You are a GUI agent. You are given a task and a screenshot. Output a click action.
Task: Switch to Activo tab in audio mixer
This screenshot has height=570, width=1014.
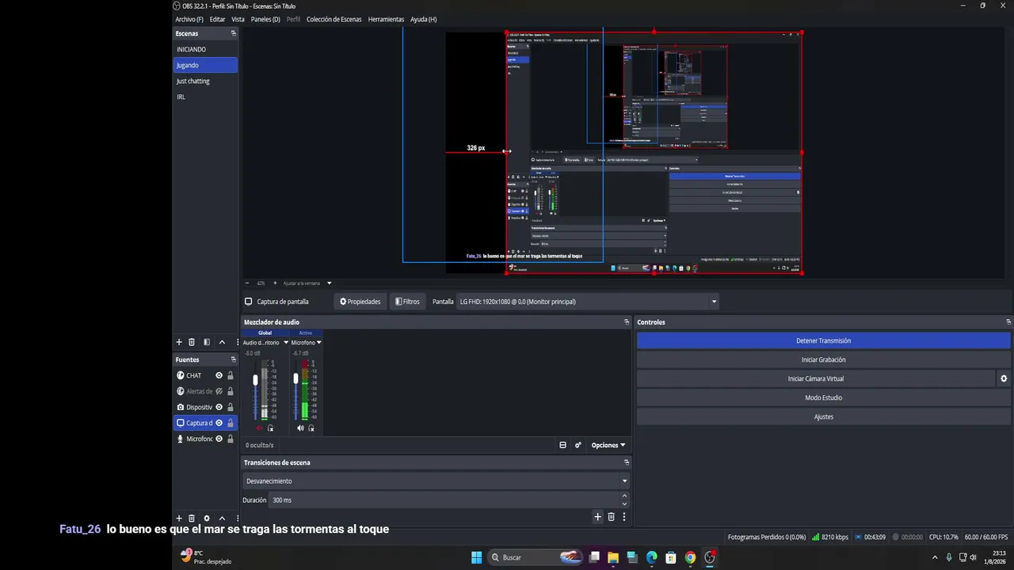[x=306, y=332]
